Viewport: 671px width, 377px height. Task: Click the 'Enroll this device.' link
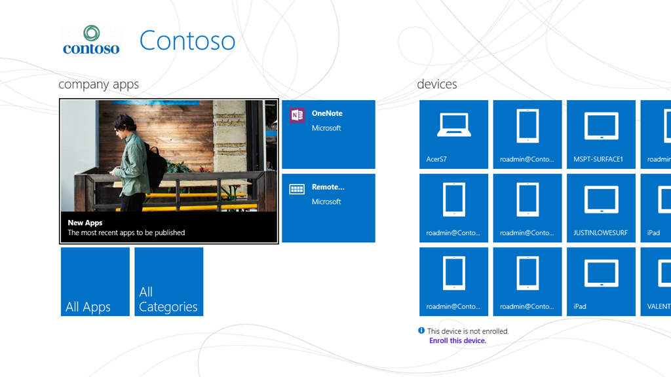[457, 341]
